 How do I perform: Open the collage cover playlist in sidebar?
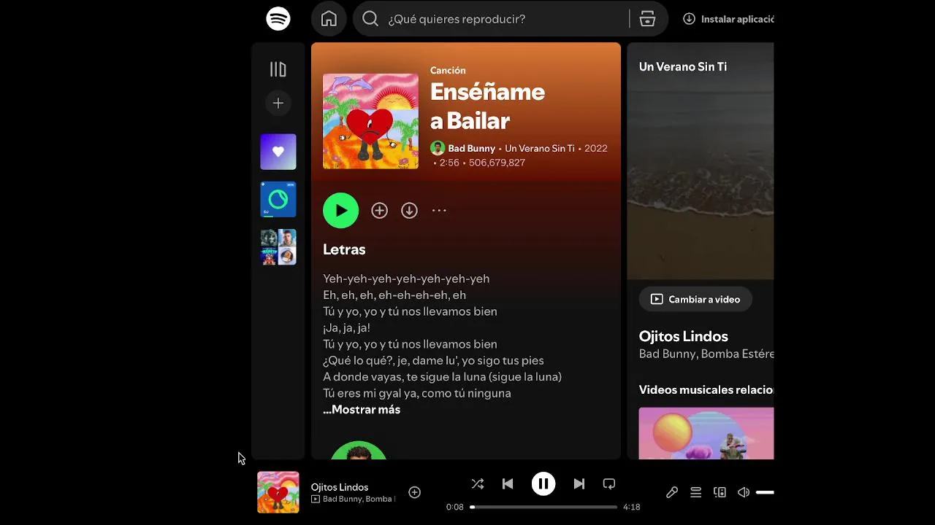tap(278, 247)
